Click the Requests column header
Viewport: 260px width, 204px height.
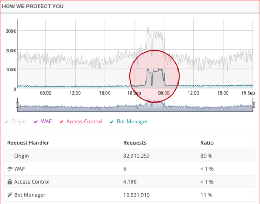[135, 143]
